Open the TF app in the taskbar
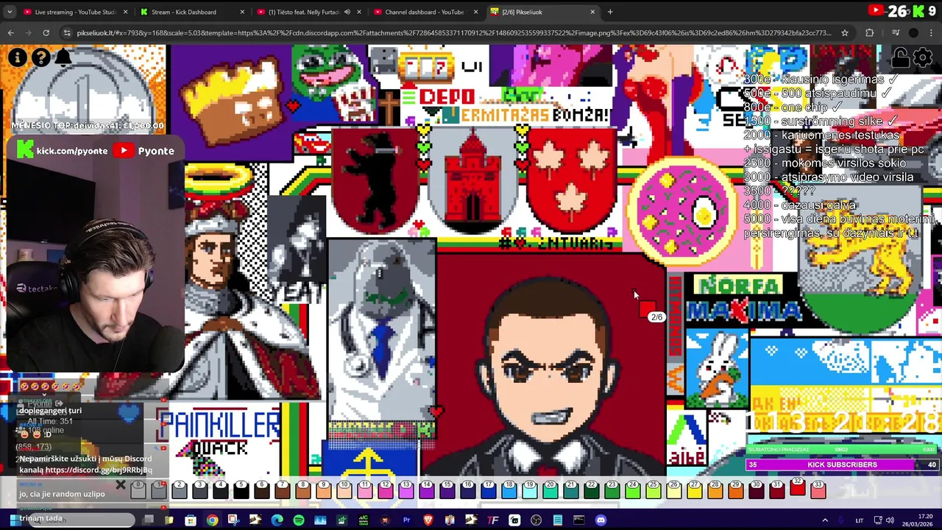 493,520
